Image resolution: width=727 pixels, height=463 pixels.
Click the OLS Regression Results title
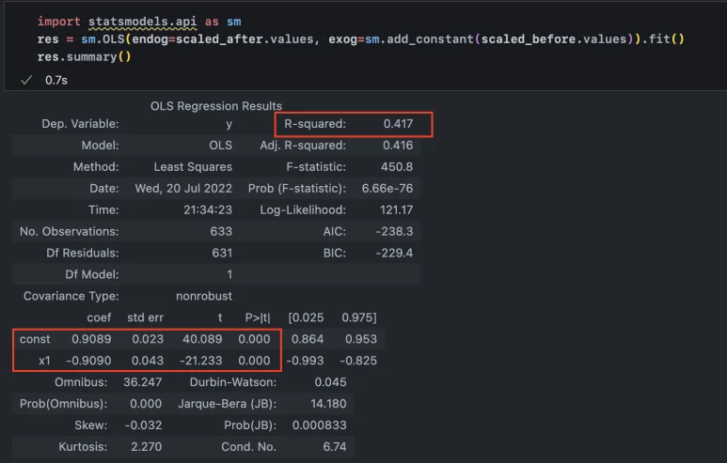click(x=216, y=106)
